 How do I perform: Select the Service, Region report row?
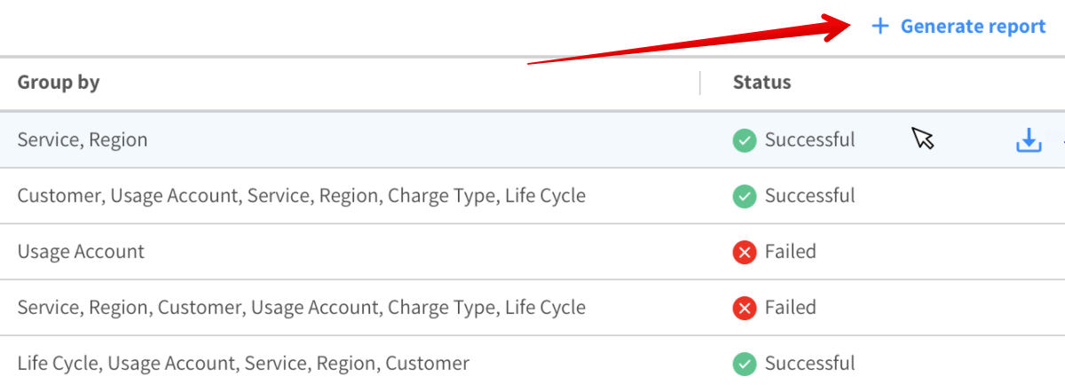point(83,140)
